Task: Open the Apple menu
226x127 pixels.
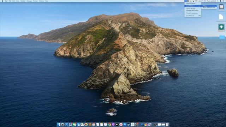Action: click(x=2, y=1)
